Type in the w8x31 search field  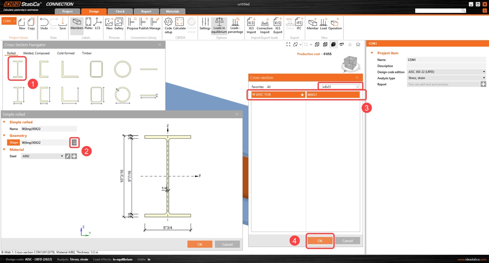point(338,86)
